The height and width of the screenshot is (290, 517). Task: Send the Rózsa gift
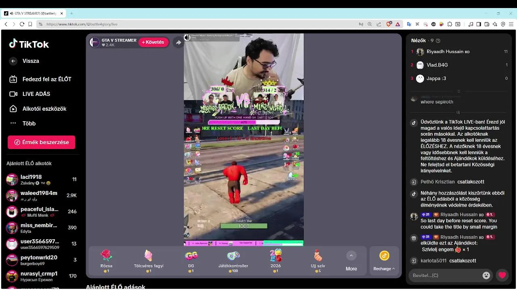pyautogui.click(x=107, y=261)
